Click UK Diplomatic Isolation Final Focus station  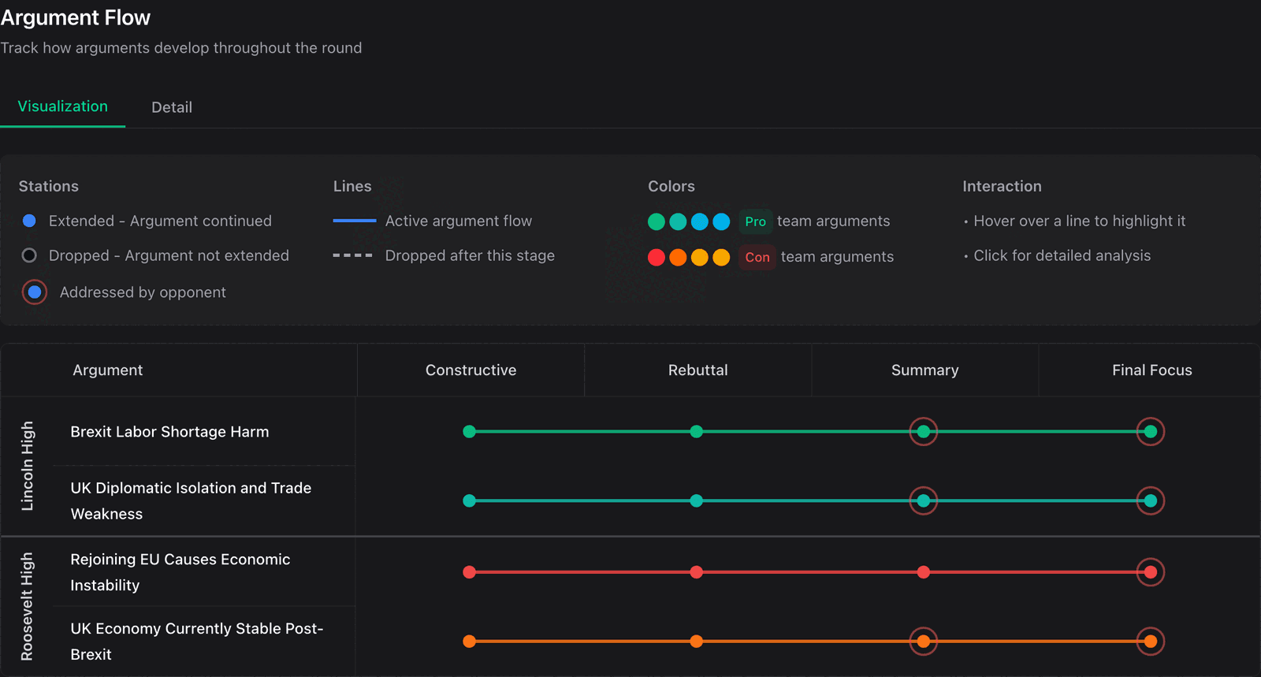1150,500
